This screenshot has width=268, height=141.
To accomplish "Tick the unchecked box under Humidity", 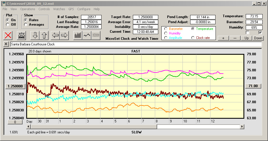I will (247, 32).
